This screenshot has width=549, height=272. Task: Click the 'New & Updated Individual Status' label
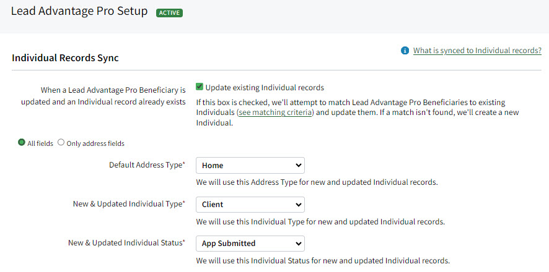pos(127,243)
